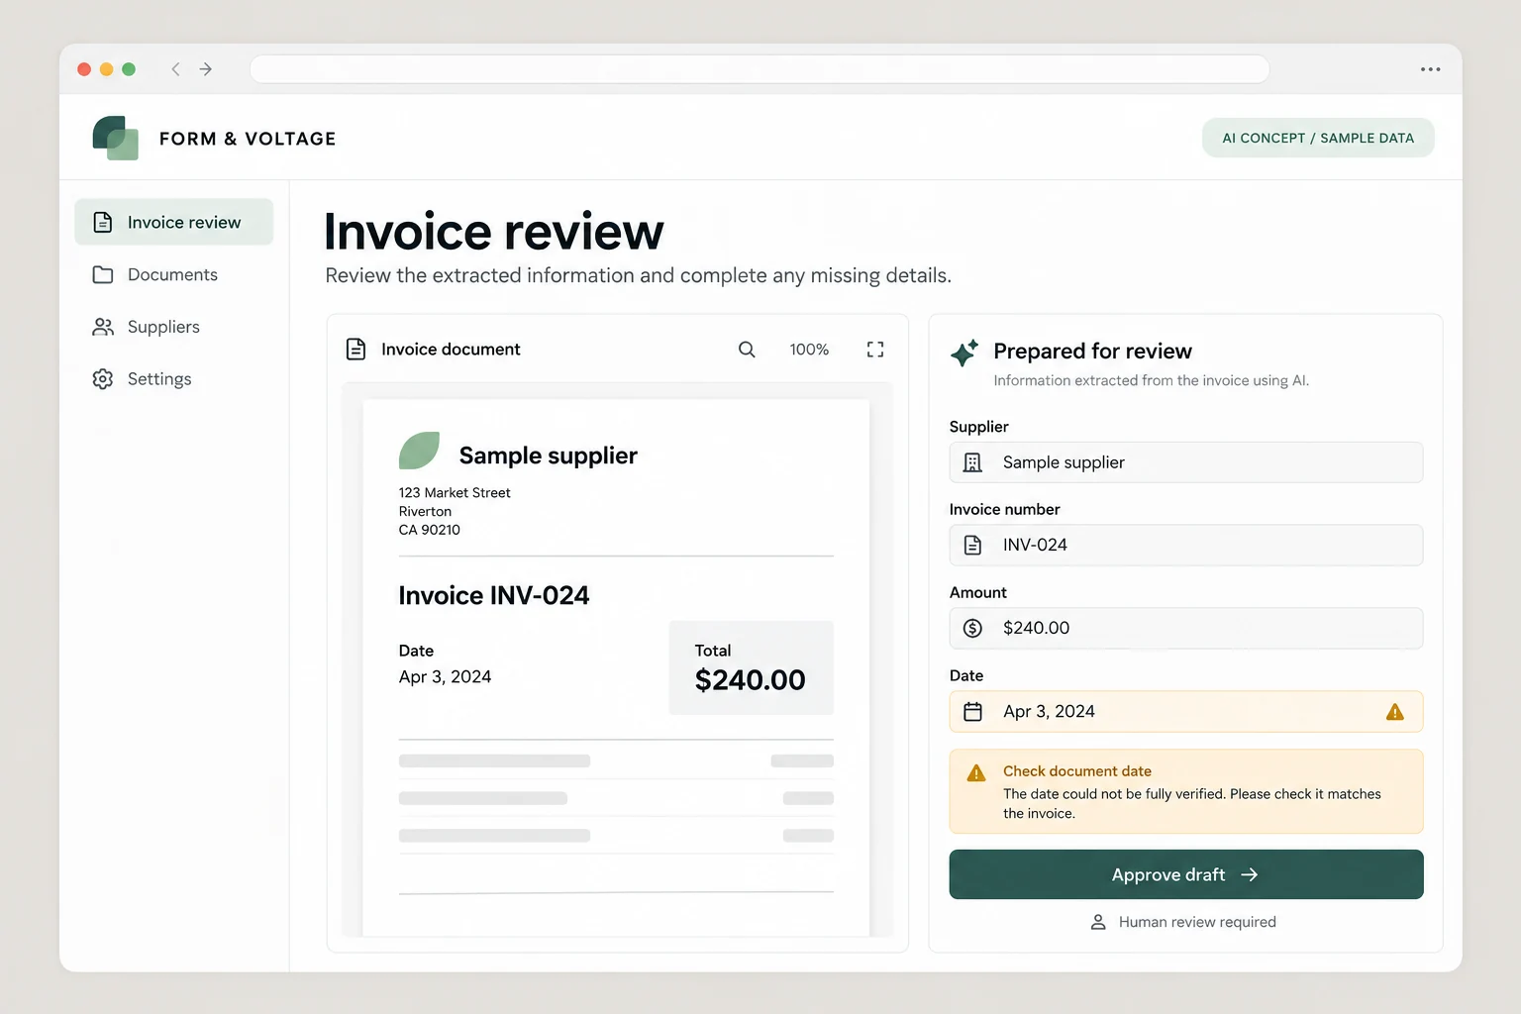Click the Check document date heading

(1077, 770)
